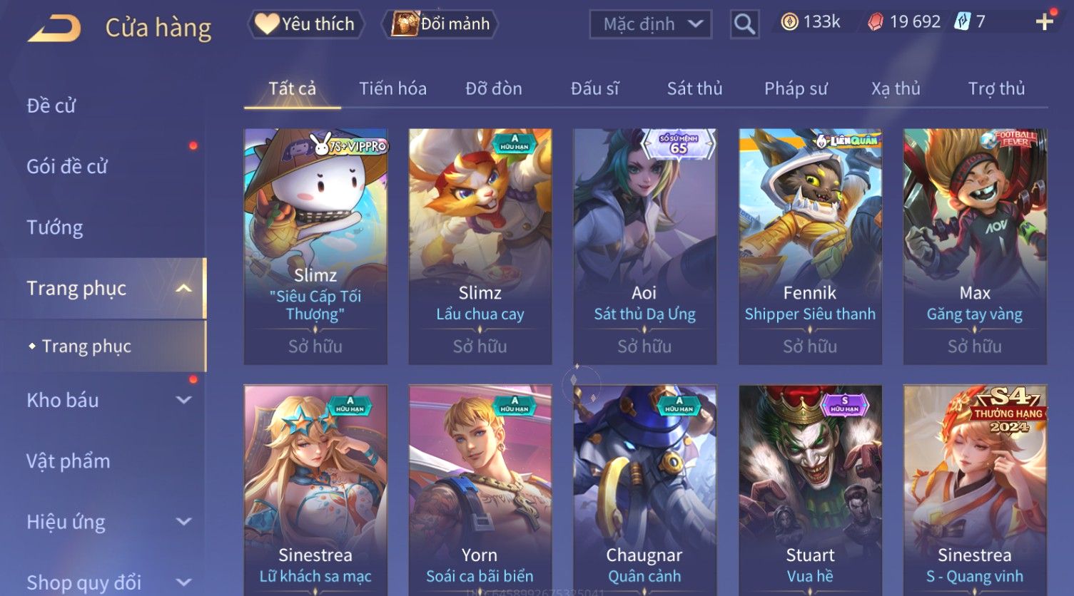Image resolution: width=1074 pixels, height=596 pixels.
Task: Tap the gold coin 133k icon
Action: point(789,22)
